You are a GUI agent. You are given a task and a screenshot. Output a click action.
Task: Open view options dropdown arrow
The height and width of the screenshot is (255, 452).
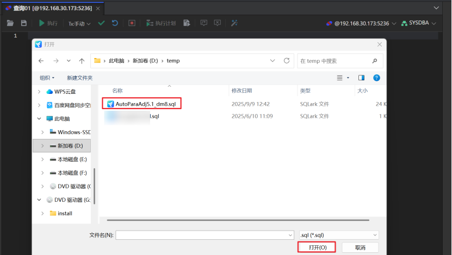coord(348,78)
